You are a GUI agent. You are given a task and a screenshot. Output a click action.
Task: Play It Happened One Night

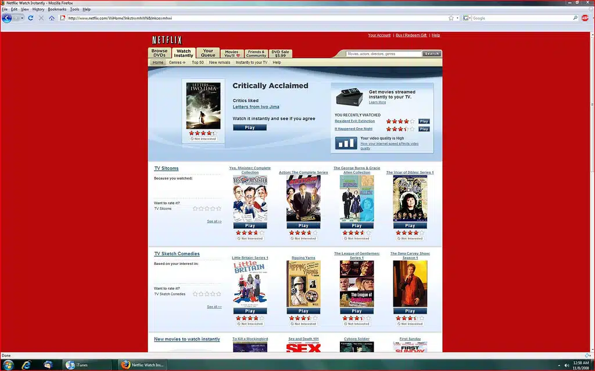tap(424, 129)
